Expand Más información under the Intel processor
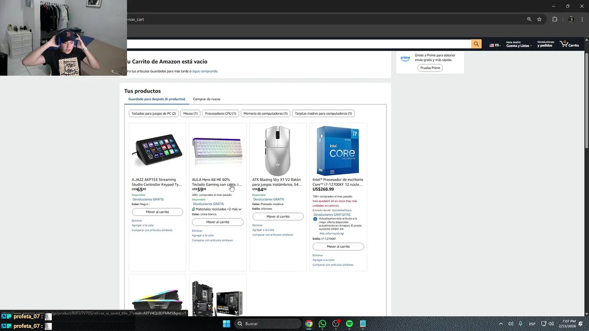Screen dimensions: 589x331 [332, 234]
